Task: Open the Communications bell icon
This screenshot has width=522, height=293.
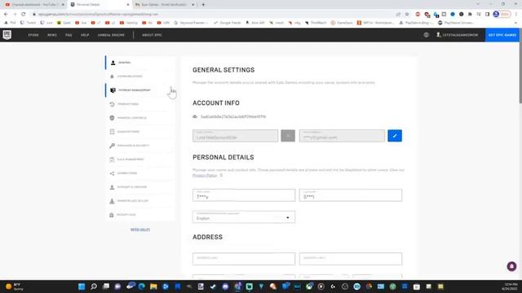Action: [113, 76]
